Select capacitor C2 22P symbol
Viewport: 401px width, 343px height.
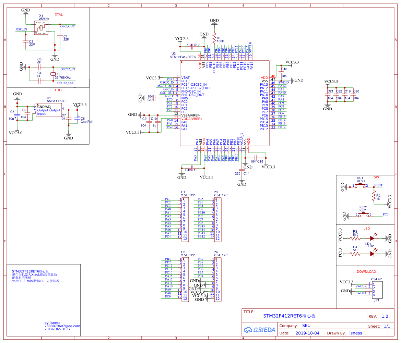(26, 41)
